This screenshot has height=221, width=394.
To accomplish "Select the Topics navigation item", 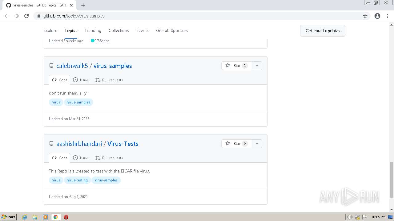I will coord(71,30).
